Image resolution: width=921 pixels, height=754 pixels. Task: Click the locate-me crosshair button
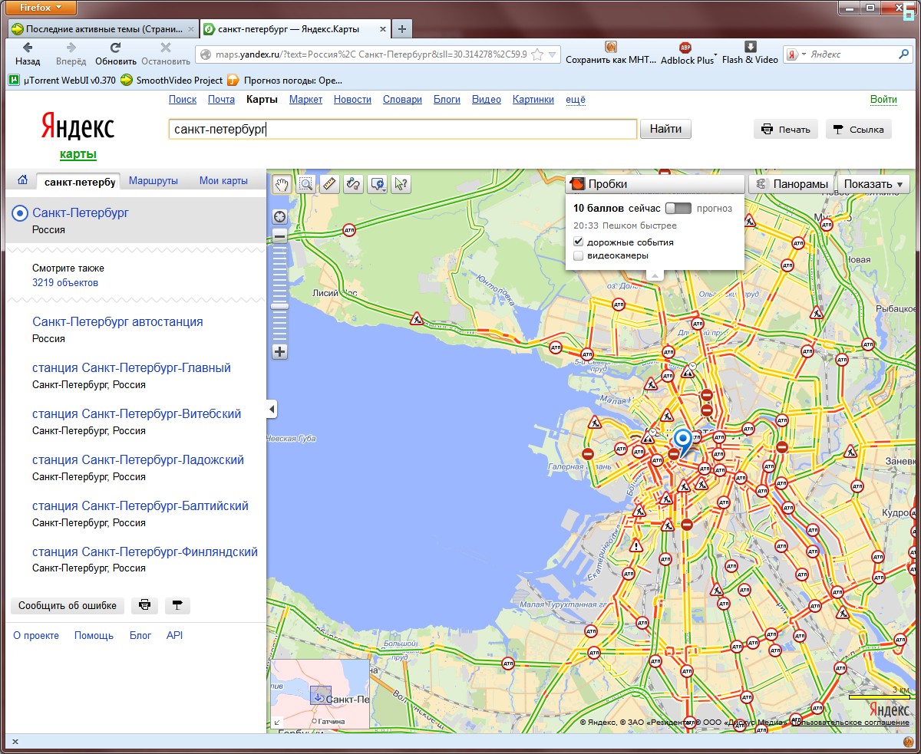tap(280, 217)
